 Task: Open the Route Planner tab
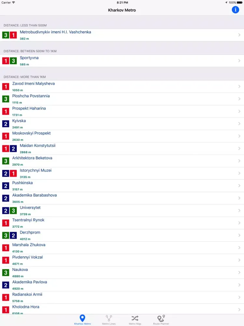tap(161, 319)
